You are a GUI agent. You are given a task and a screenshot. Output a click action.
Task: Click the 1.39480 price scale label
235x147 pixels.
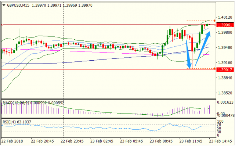pyautogui.click(x=224, y=48)
